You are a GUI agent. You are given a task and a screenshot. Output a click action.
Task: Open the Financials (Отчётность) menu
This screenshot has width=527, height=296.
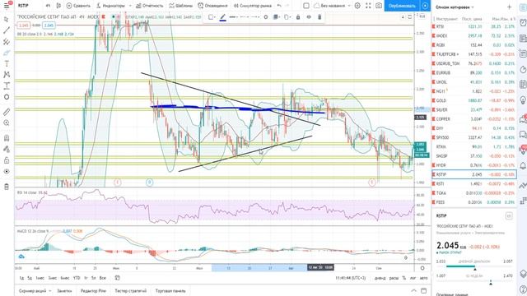coord(150,6)
